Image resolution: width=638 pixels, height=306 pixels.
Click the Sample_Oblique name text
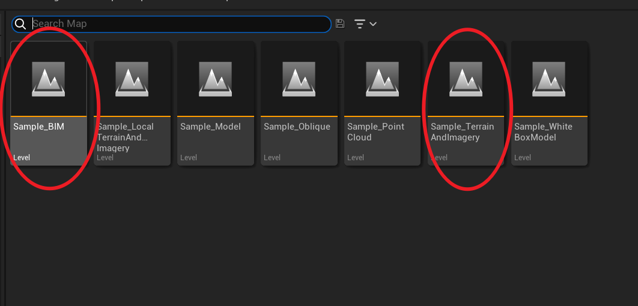(297, 127)
